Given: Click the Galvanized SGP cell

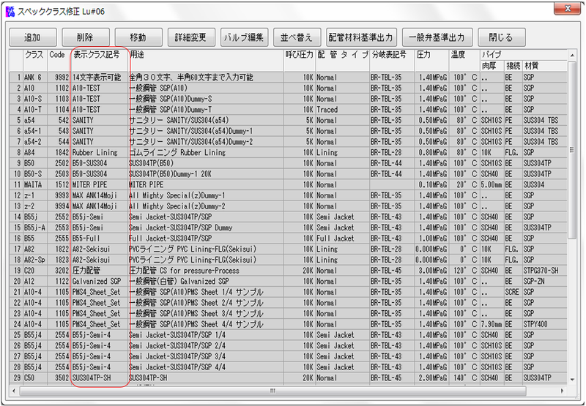Looking at the screenshot, I should click(x=99, y=281).
